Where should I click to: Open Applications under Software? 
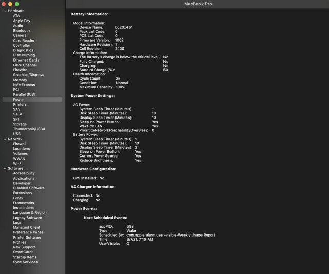[x=24, y=178]
